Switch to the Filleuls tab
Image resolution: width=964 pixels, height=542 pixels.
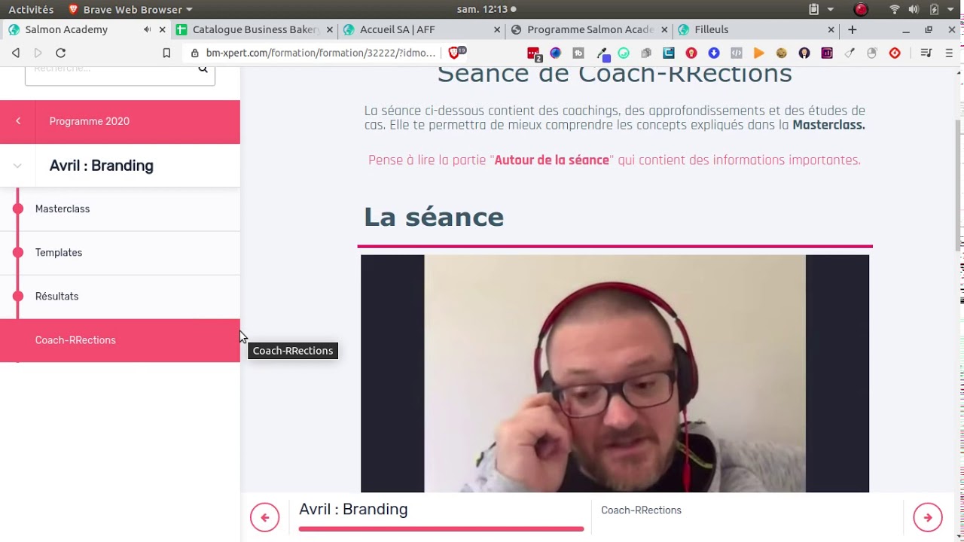pos(753,29)
